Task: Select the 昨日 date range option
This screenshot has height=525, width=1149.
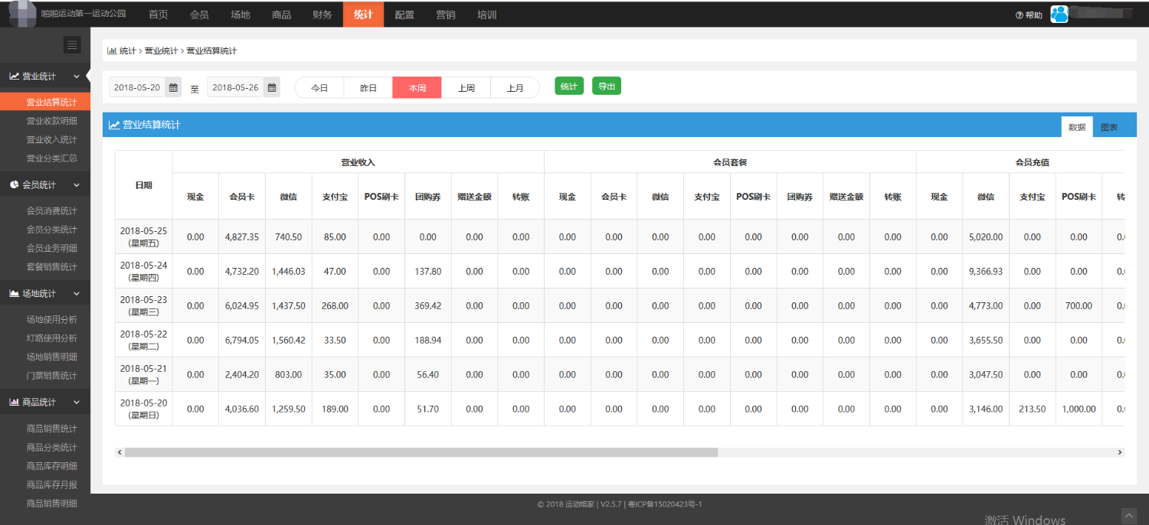Action: 368,88
